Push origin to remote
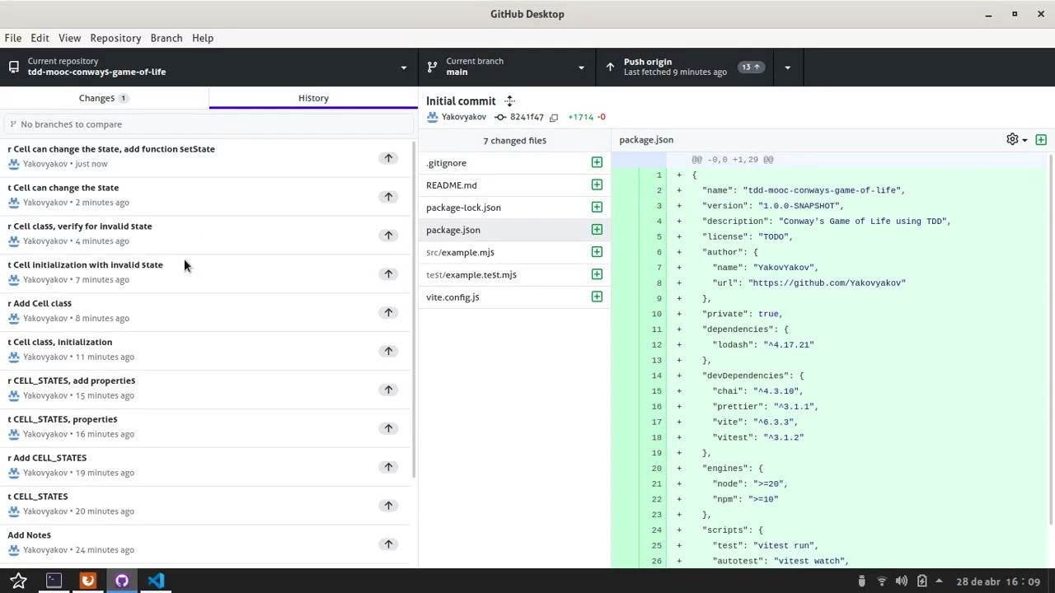Screen dimensions: 1055x593 coord(684,67)
